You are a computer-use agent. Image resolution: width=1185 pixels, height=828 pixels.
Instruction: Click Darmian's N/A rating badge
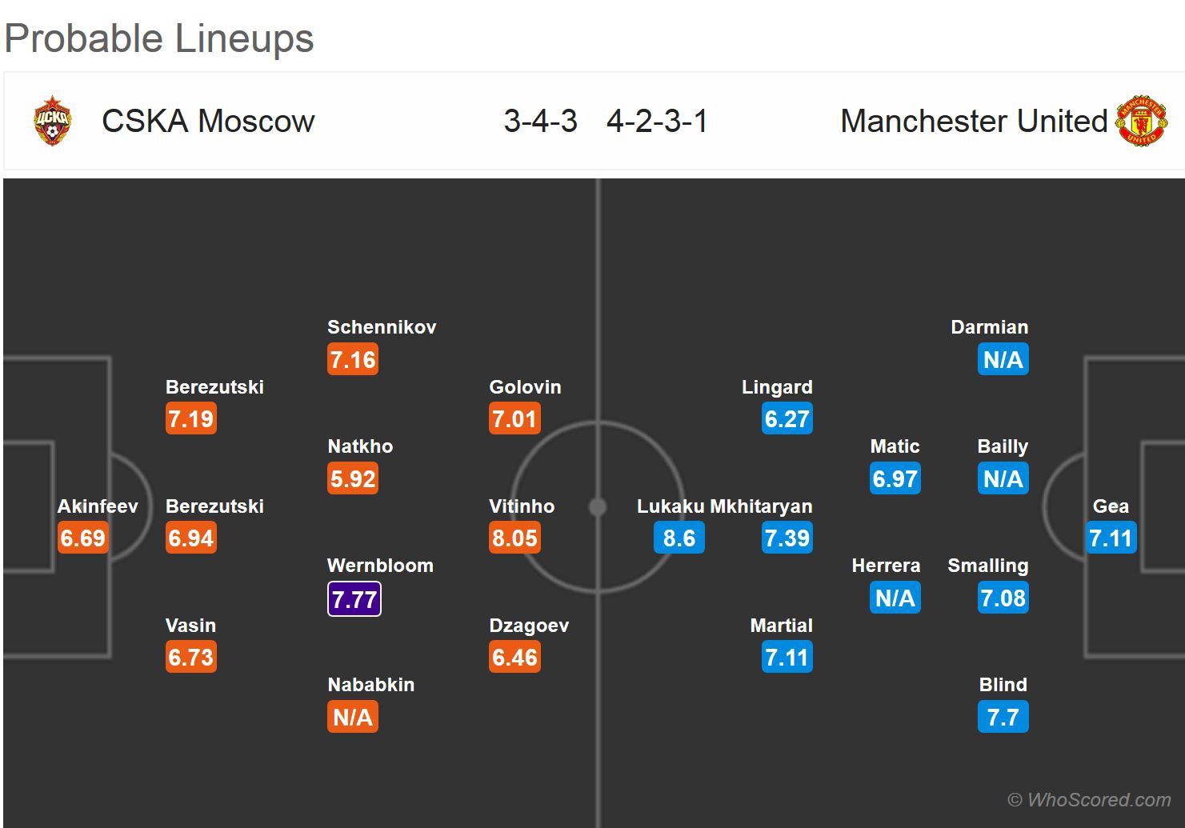1003,359
